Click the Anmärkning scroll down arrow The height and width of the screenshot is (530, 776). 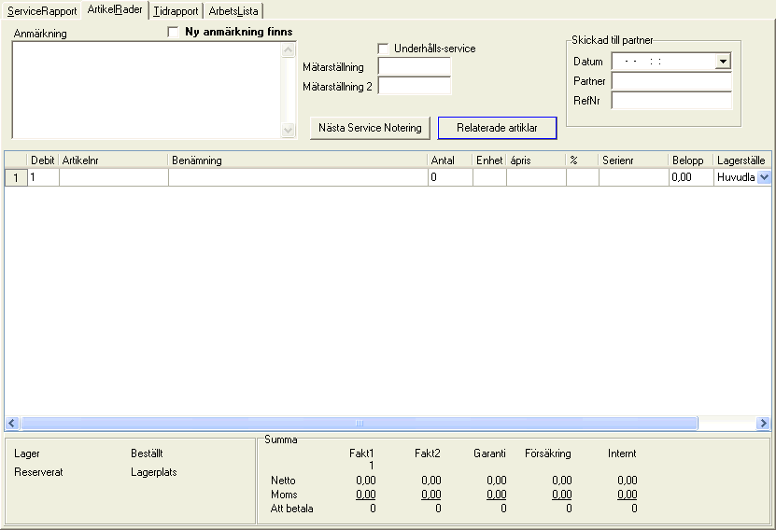(x=289, y=131)
